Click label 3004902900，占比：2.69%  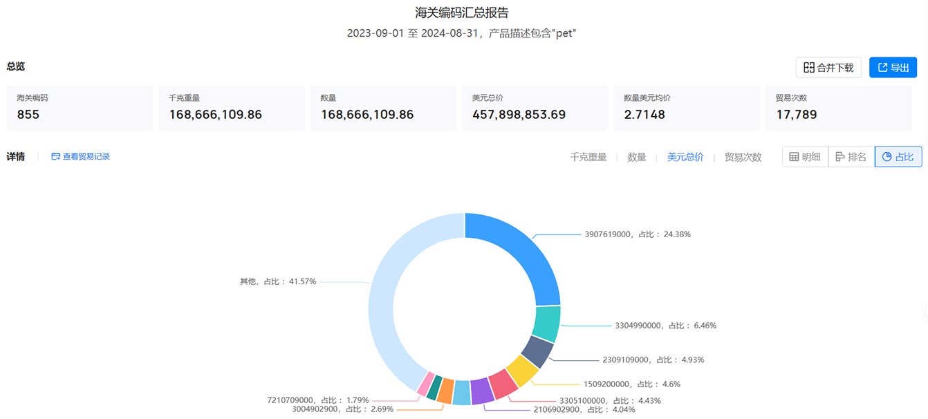pos(342,409)
